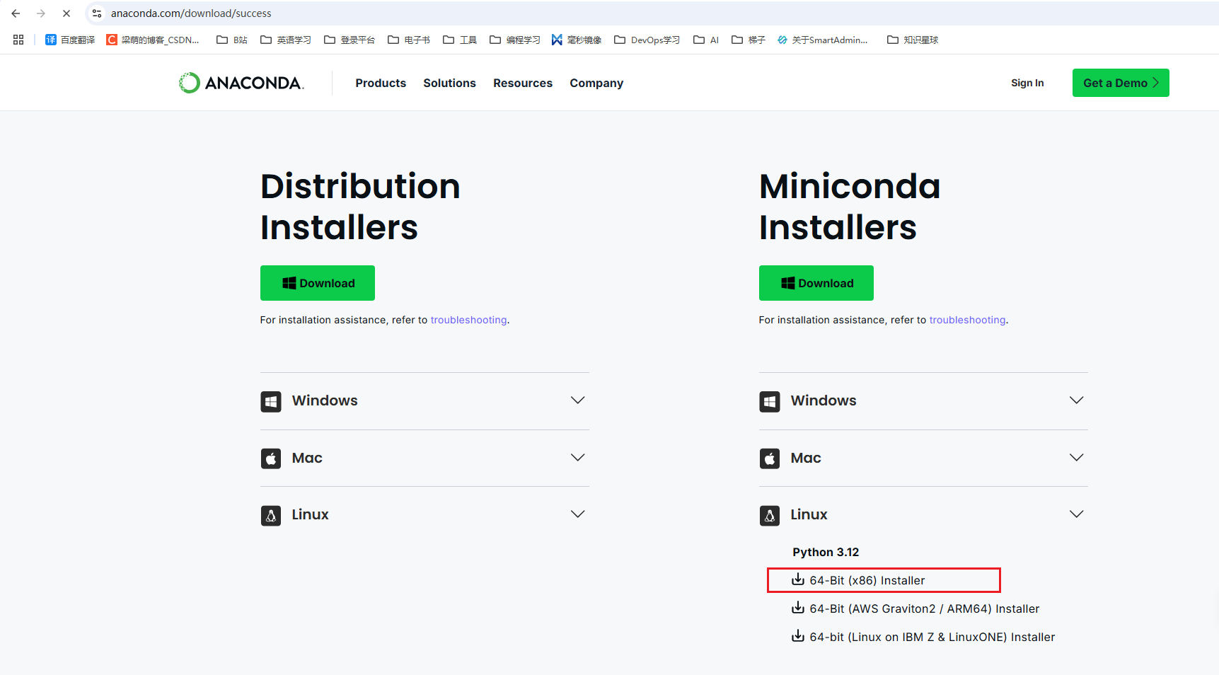Open the DevOps学习 bookmark folder
This screenshot has width=1219, height=675.
pos(647,40)
